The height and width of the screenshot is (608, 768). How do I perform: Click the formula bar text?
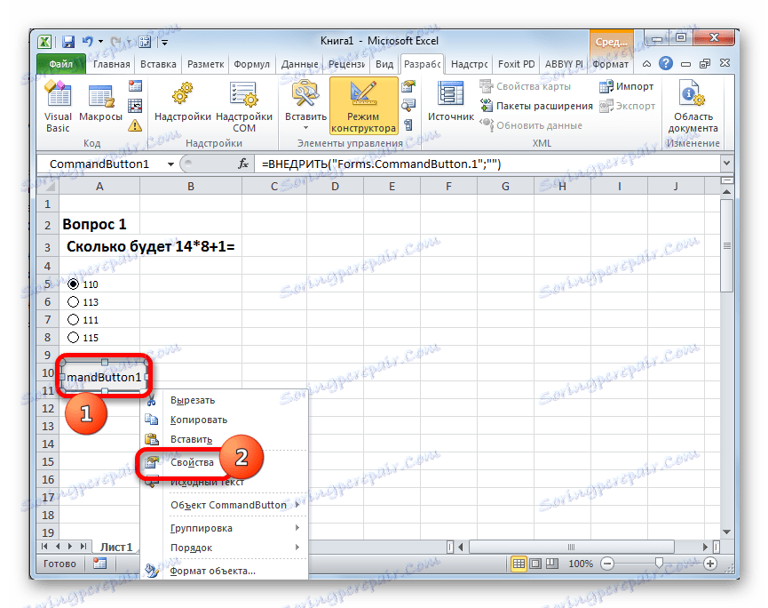pos(381,164)
